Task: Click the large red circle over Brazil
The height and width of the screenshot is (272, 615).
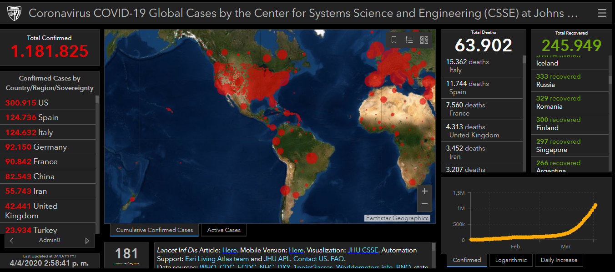Action: pyautogui.click(x=312, y=158)
